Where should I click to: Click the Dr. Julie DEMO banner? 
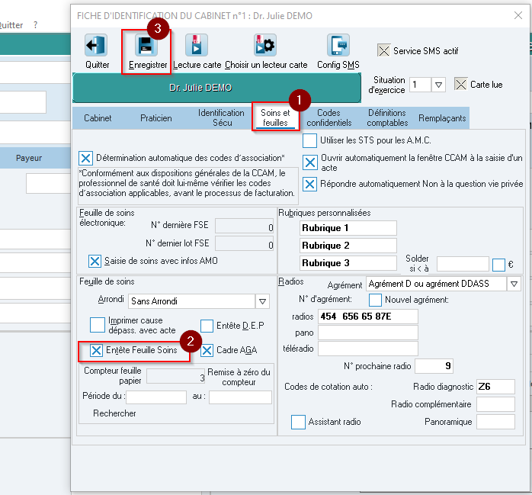[x=216, y=88]
